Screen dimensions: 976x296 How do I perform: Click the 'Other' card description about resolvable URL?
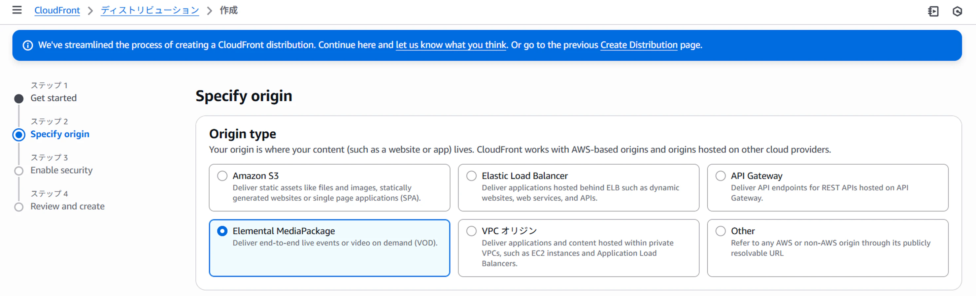830,248
